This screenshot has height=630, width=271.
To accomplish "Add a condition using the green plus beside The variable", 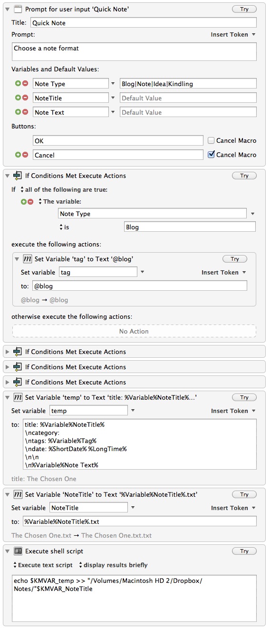I will pos(24,201).
